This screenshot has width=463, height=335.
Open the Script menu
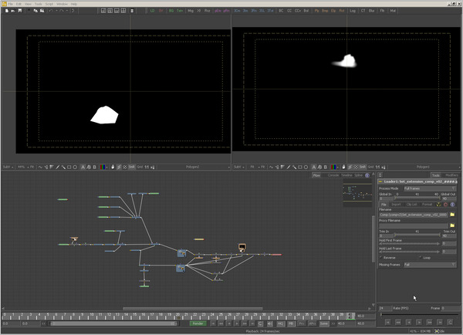tap(49, 4)
